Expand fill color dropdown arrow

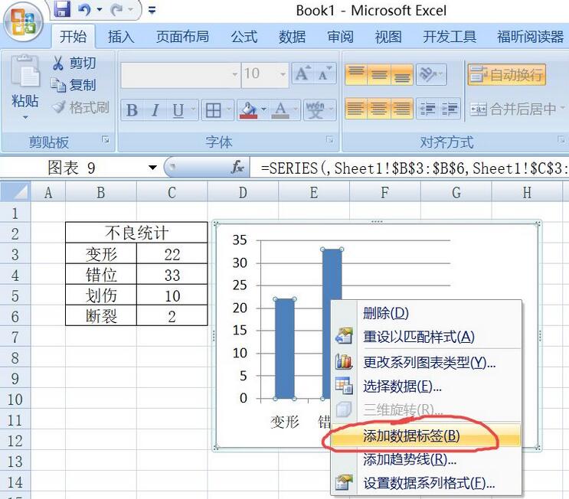[263, 109]
